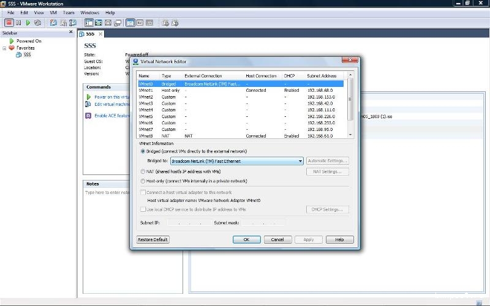Image resolution: width=490 pixels, height=306 pixels.
Task: Click the Reset virtual machine toolbar icon
Action: pyautogui.click(x=37, y=23)
